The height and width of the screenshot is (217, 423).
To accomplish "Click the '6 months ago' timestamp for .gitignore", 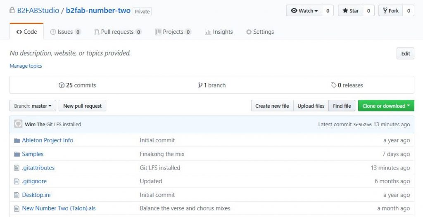I will [x=392, y=181].
